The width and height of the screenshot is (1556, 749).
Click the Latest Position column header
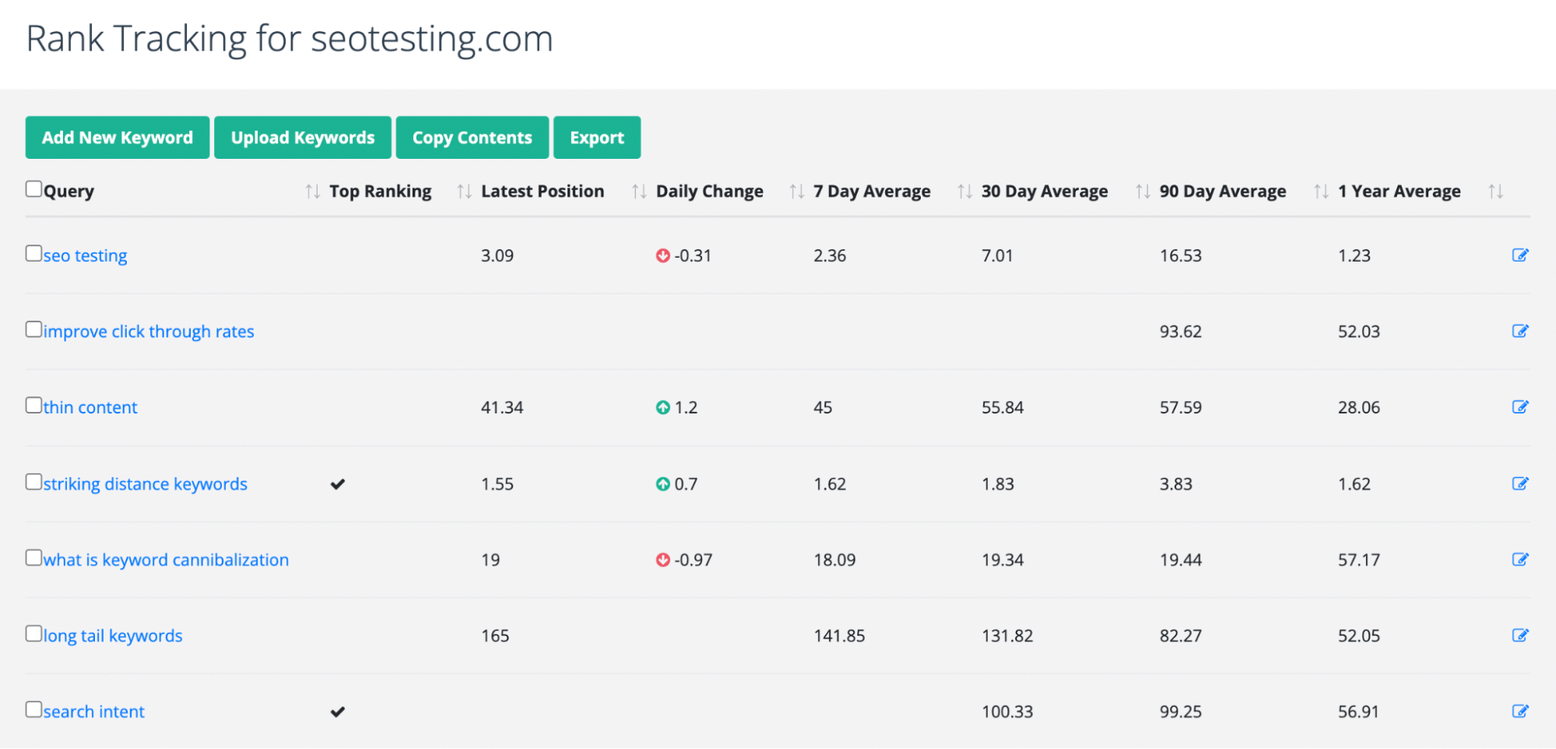[x=543, y=192]
